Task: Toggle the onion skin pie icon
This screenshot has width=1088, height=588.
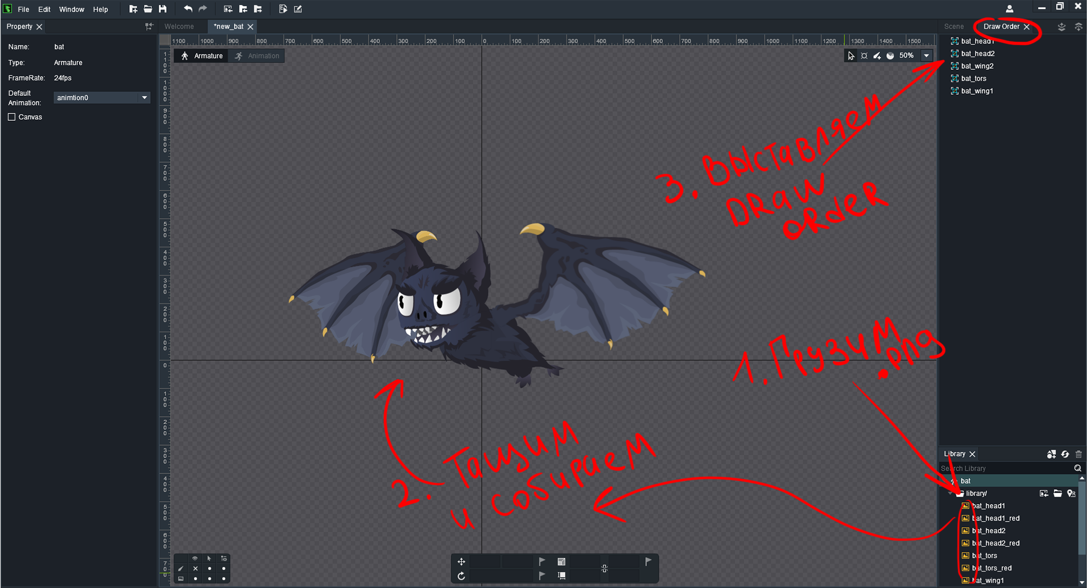Action: point(890,56)
